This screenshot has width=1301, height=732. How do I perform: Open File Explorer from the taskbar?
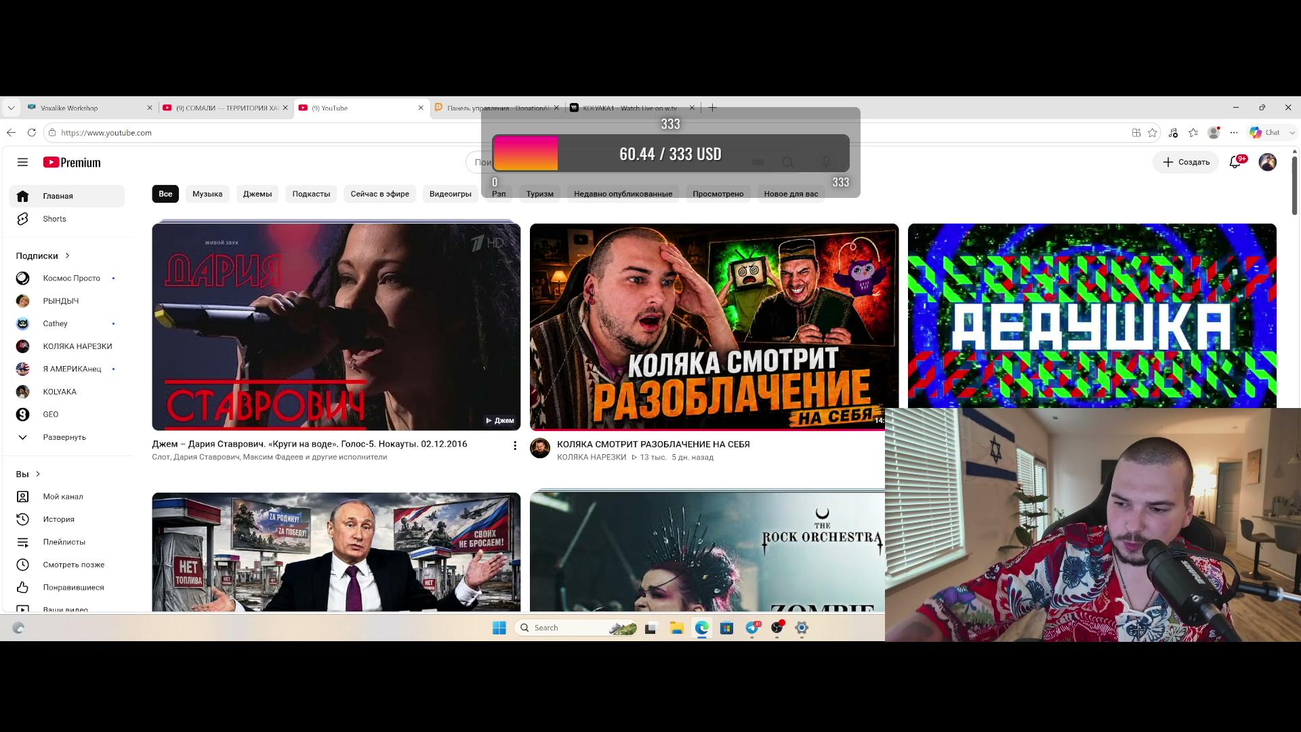pos(677,628)
